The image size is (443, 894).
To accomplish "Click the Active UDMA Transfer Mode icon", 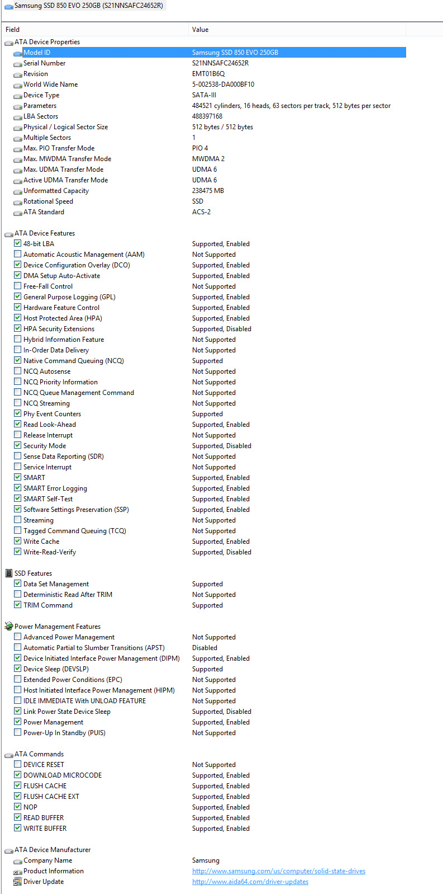I will click(18, 181).
